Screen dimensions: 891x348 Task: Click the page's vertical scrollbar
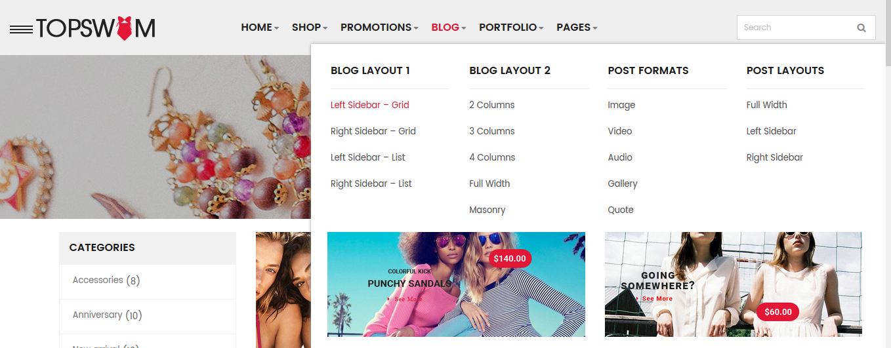pos(888,174)
